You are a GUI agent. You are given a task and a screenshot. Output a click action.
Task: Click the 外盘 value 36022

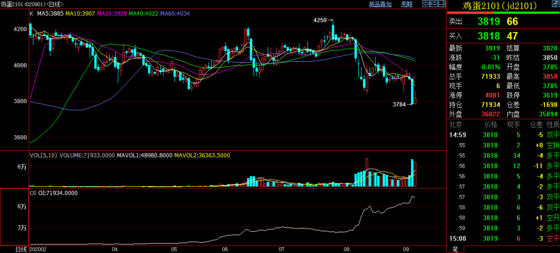click(x=491, y=114)
